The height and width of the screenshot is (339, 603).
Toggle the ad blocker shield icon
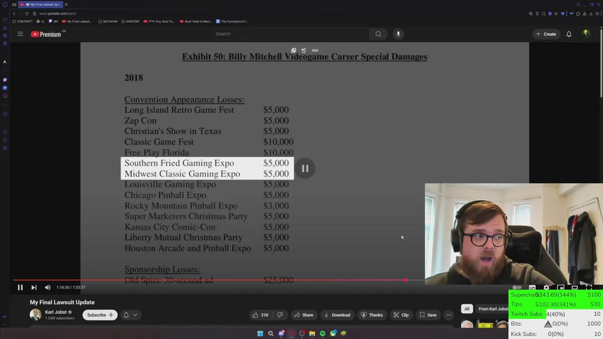(x=550, y=14)
